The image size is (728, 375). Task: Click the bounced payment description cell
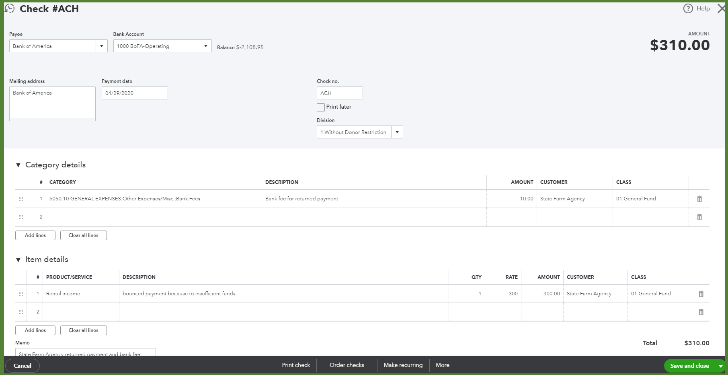point(284,294)
